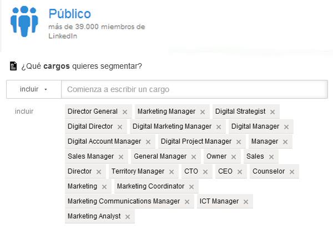
Task: Click the document icon beside cargos question
Action: 13,66
